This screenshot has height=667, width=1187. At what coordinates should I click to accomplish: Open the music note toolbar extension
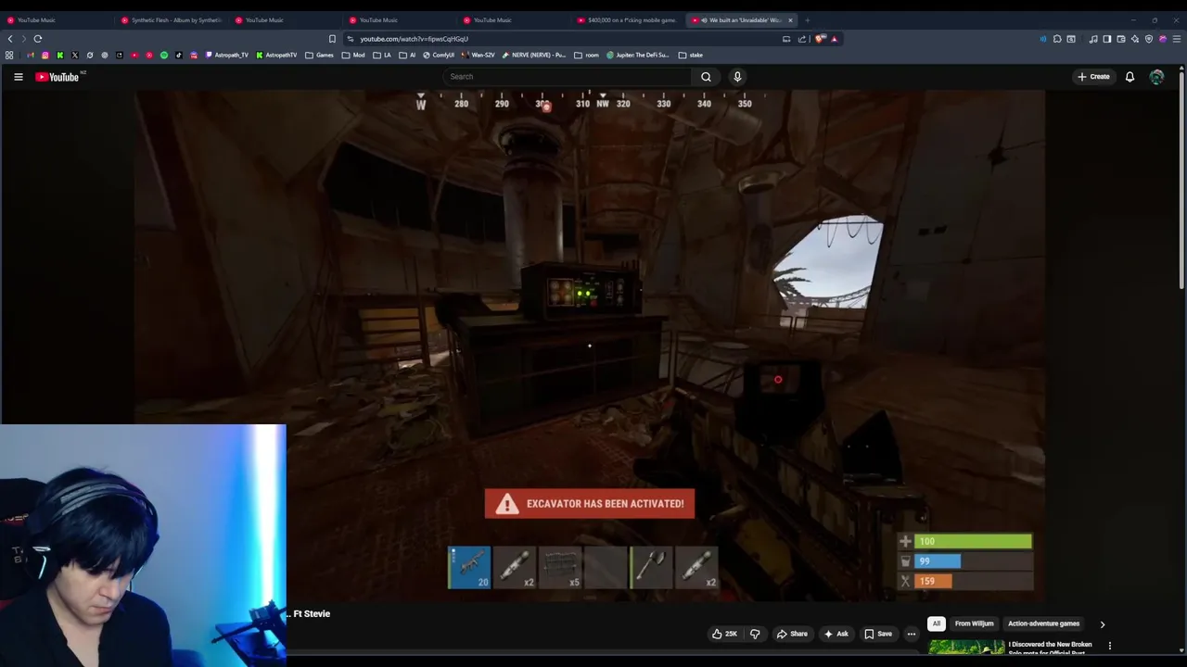(x=1093, y=39)
